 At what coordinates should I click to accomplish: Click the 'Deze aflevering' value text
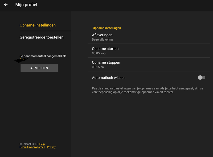pyautogui.click(x=102, y=40)
